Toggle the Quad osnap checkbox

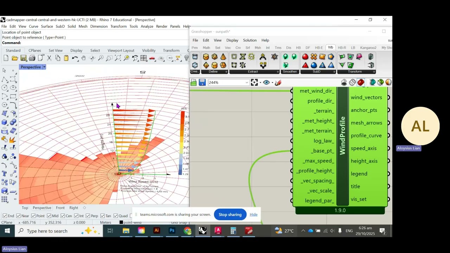click(x=115, y=216)
